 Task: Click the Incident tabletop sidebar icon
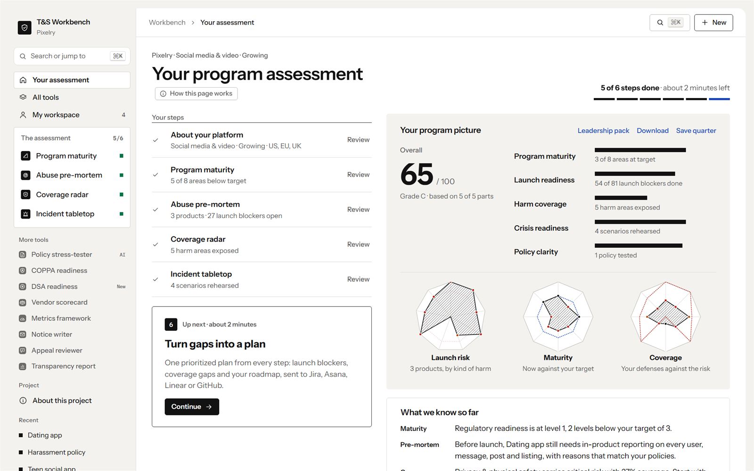(x=25, y=214)
